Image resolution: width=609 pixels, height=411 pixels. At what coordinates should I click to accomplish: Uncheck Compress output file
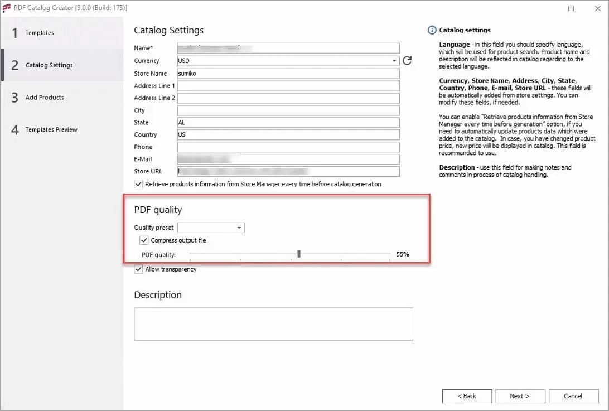pos(144,240)
